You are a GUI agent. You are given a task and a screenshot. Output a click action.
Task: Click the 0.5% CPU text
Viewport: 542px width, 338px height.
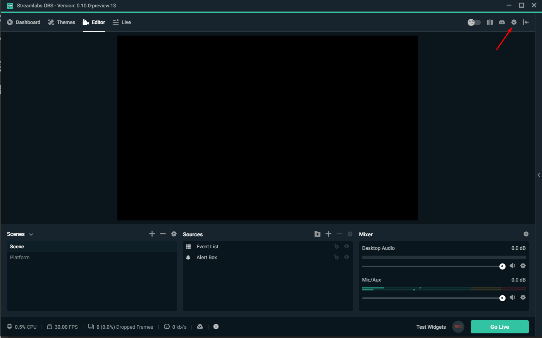(26, 327)
